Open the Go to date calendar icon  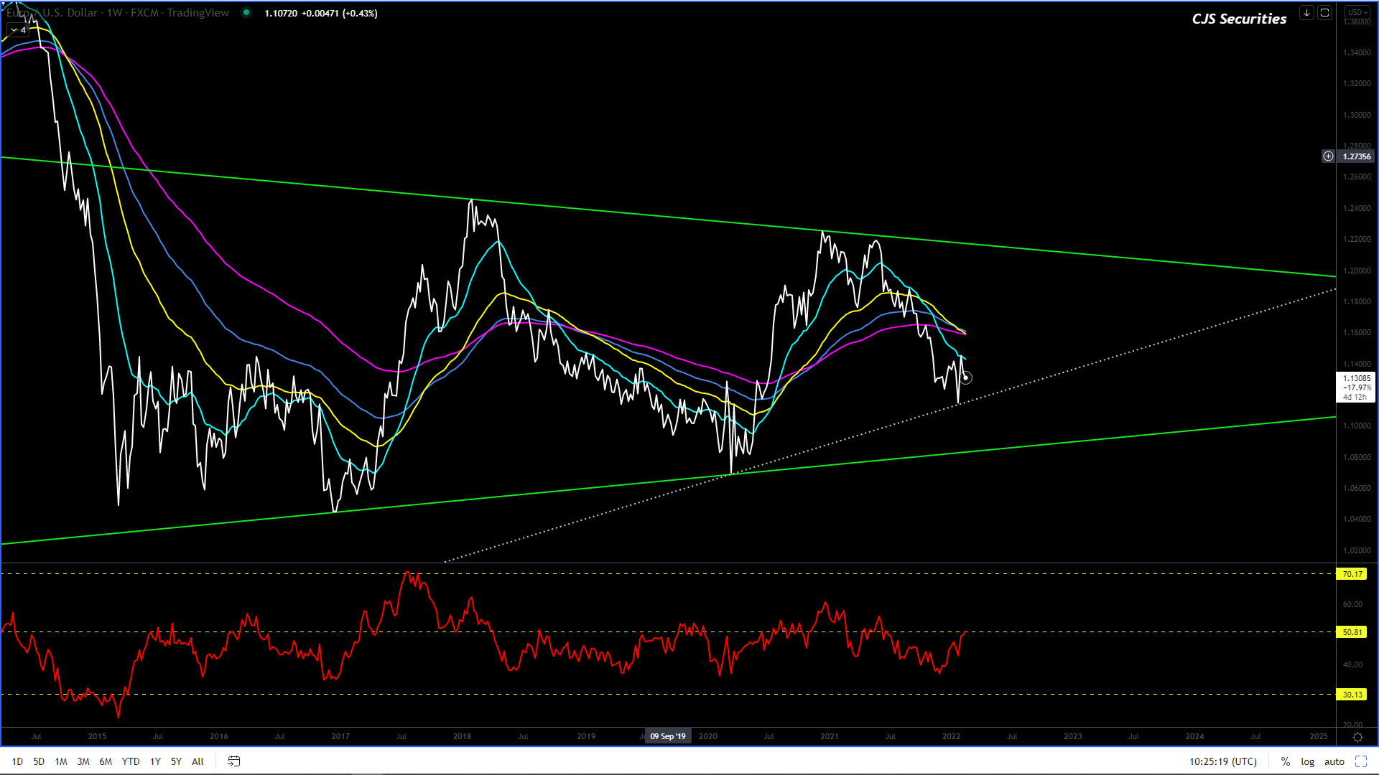click(x=233, y=761)
